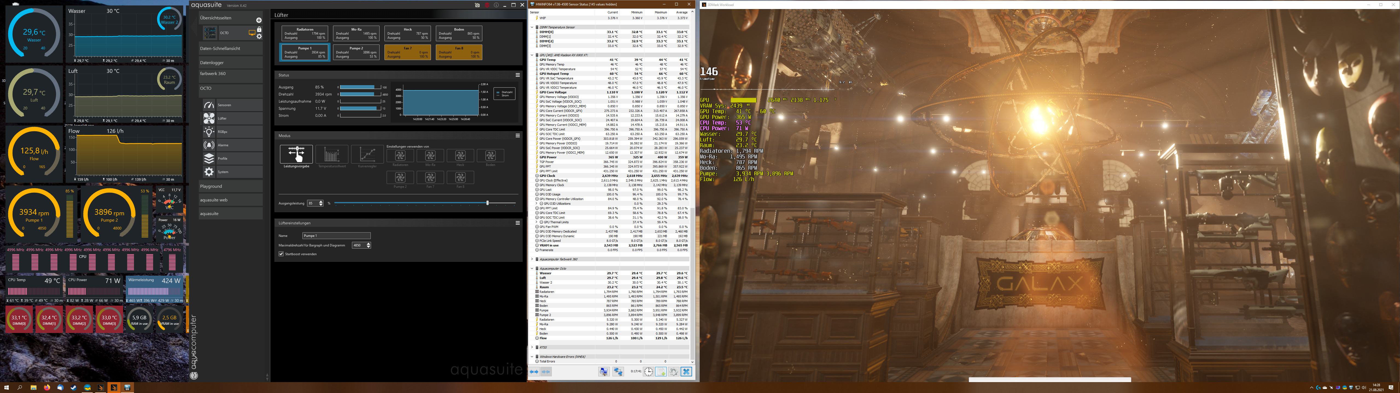Open HWiNFO settings gear icon
Screen dimensions: 1400x393
click(673, 372)
